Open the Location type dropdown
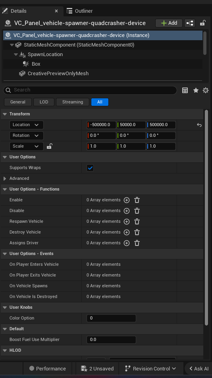Image resolution: width=212 pixels, height=378 pixels. point(27,125)
